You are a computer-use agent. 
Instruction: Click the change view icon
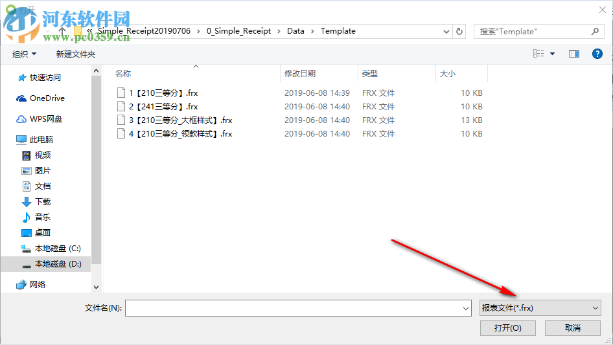point(538,54)
